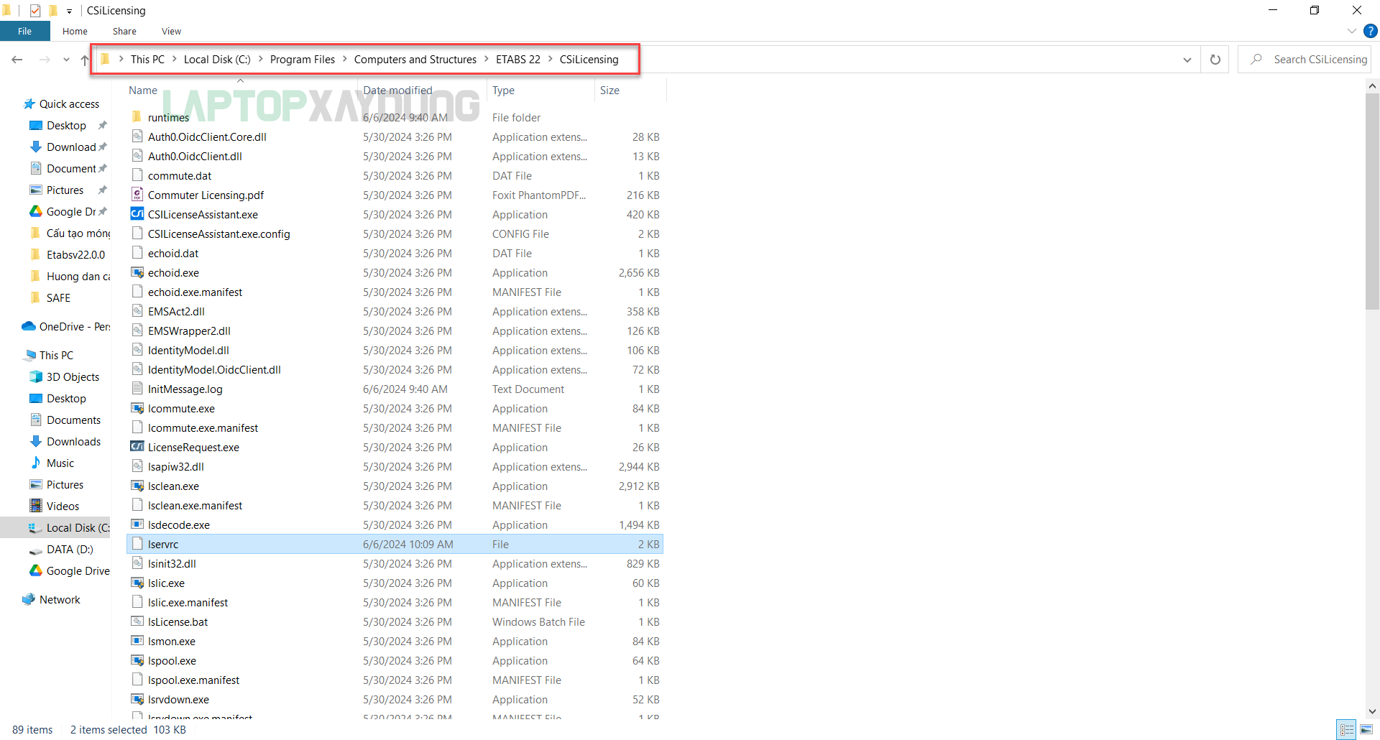Sort files by the Date modified column

tap(397, 91)
